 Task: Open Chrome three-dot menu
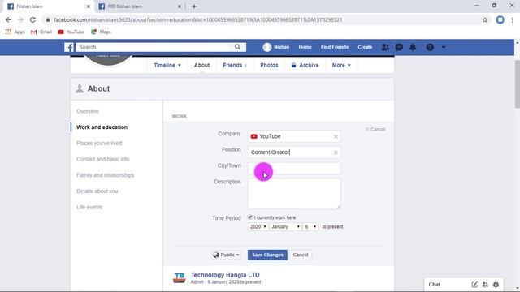pyautogui.click(x=513, y=19)
